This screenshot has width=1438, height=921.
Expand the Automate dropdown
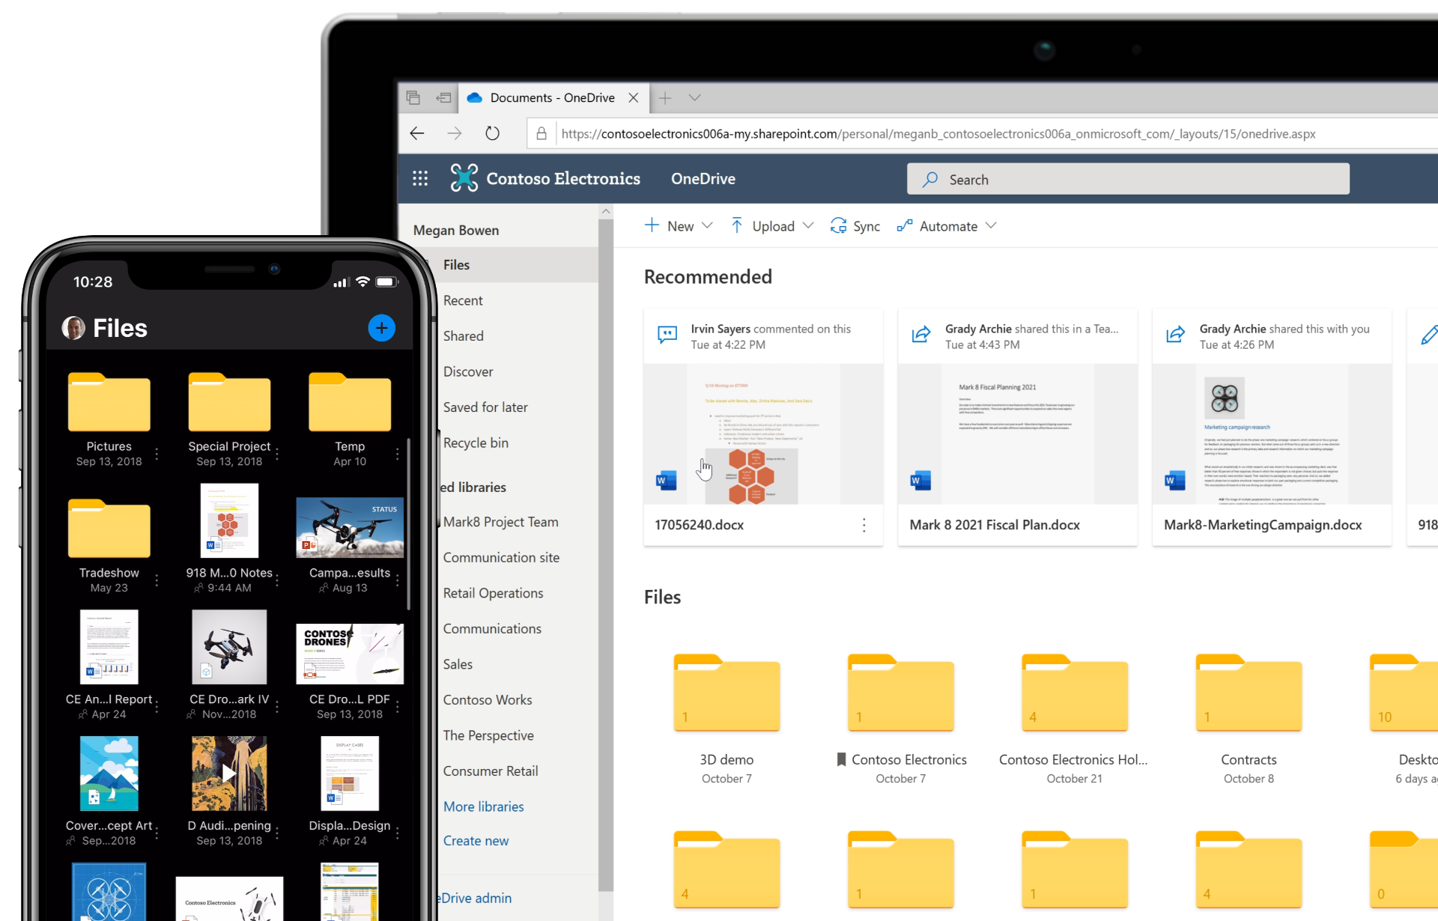(x=991, y=226)
